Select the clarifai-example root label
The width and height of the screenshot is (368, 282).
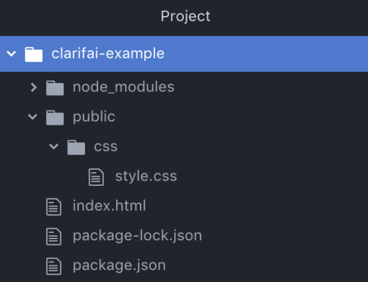(108, 54)
